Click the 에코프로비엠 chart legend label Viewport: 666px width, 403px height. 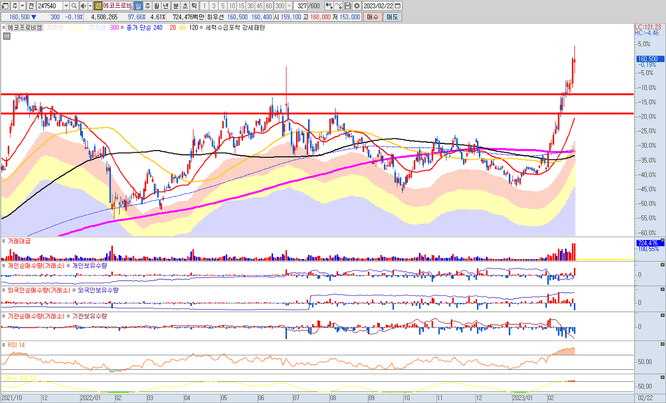[25, 28]
